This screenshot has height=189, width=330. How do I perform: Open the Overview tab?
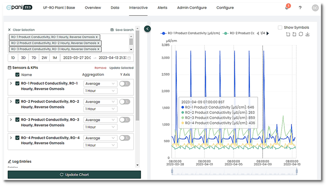[x=93, y=8]
